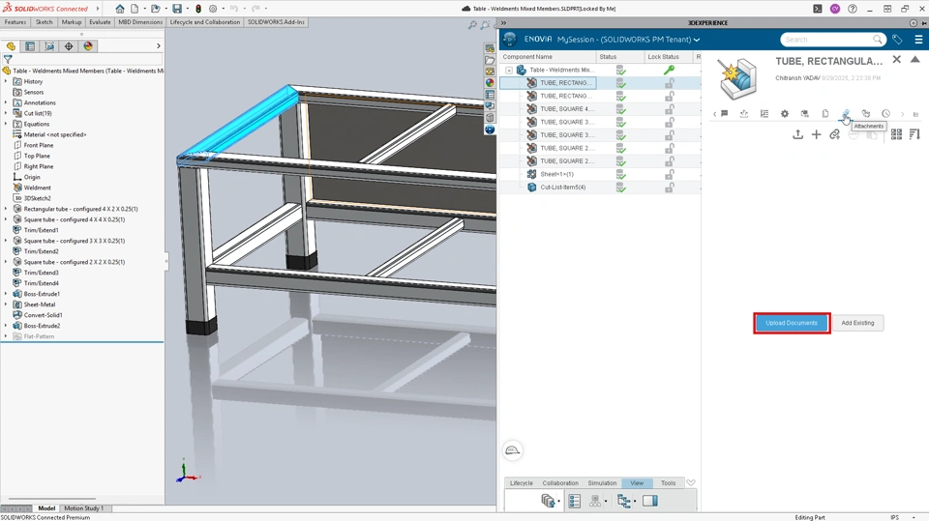Click the 3DEXPERIENCE compass globe icon
Screen dimensions: 929x521
pos(510,39)
